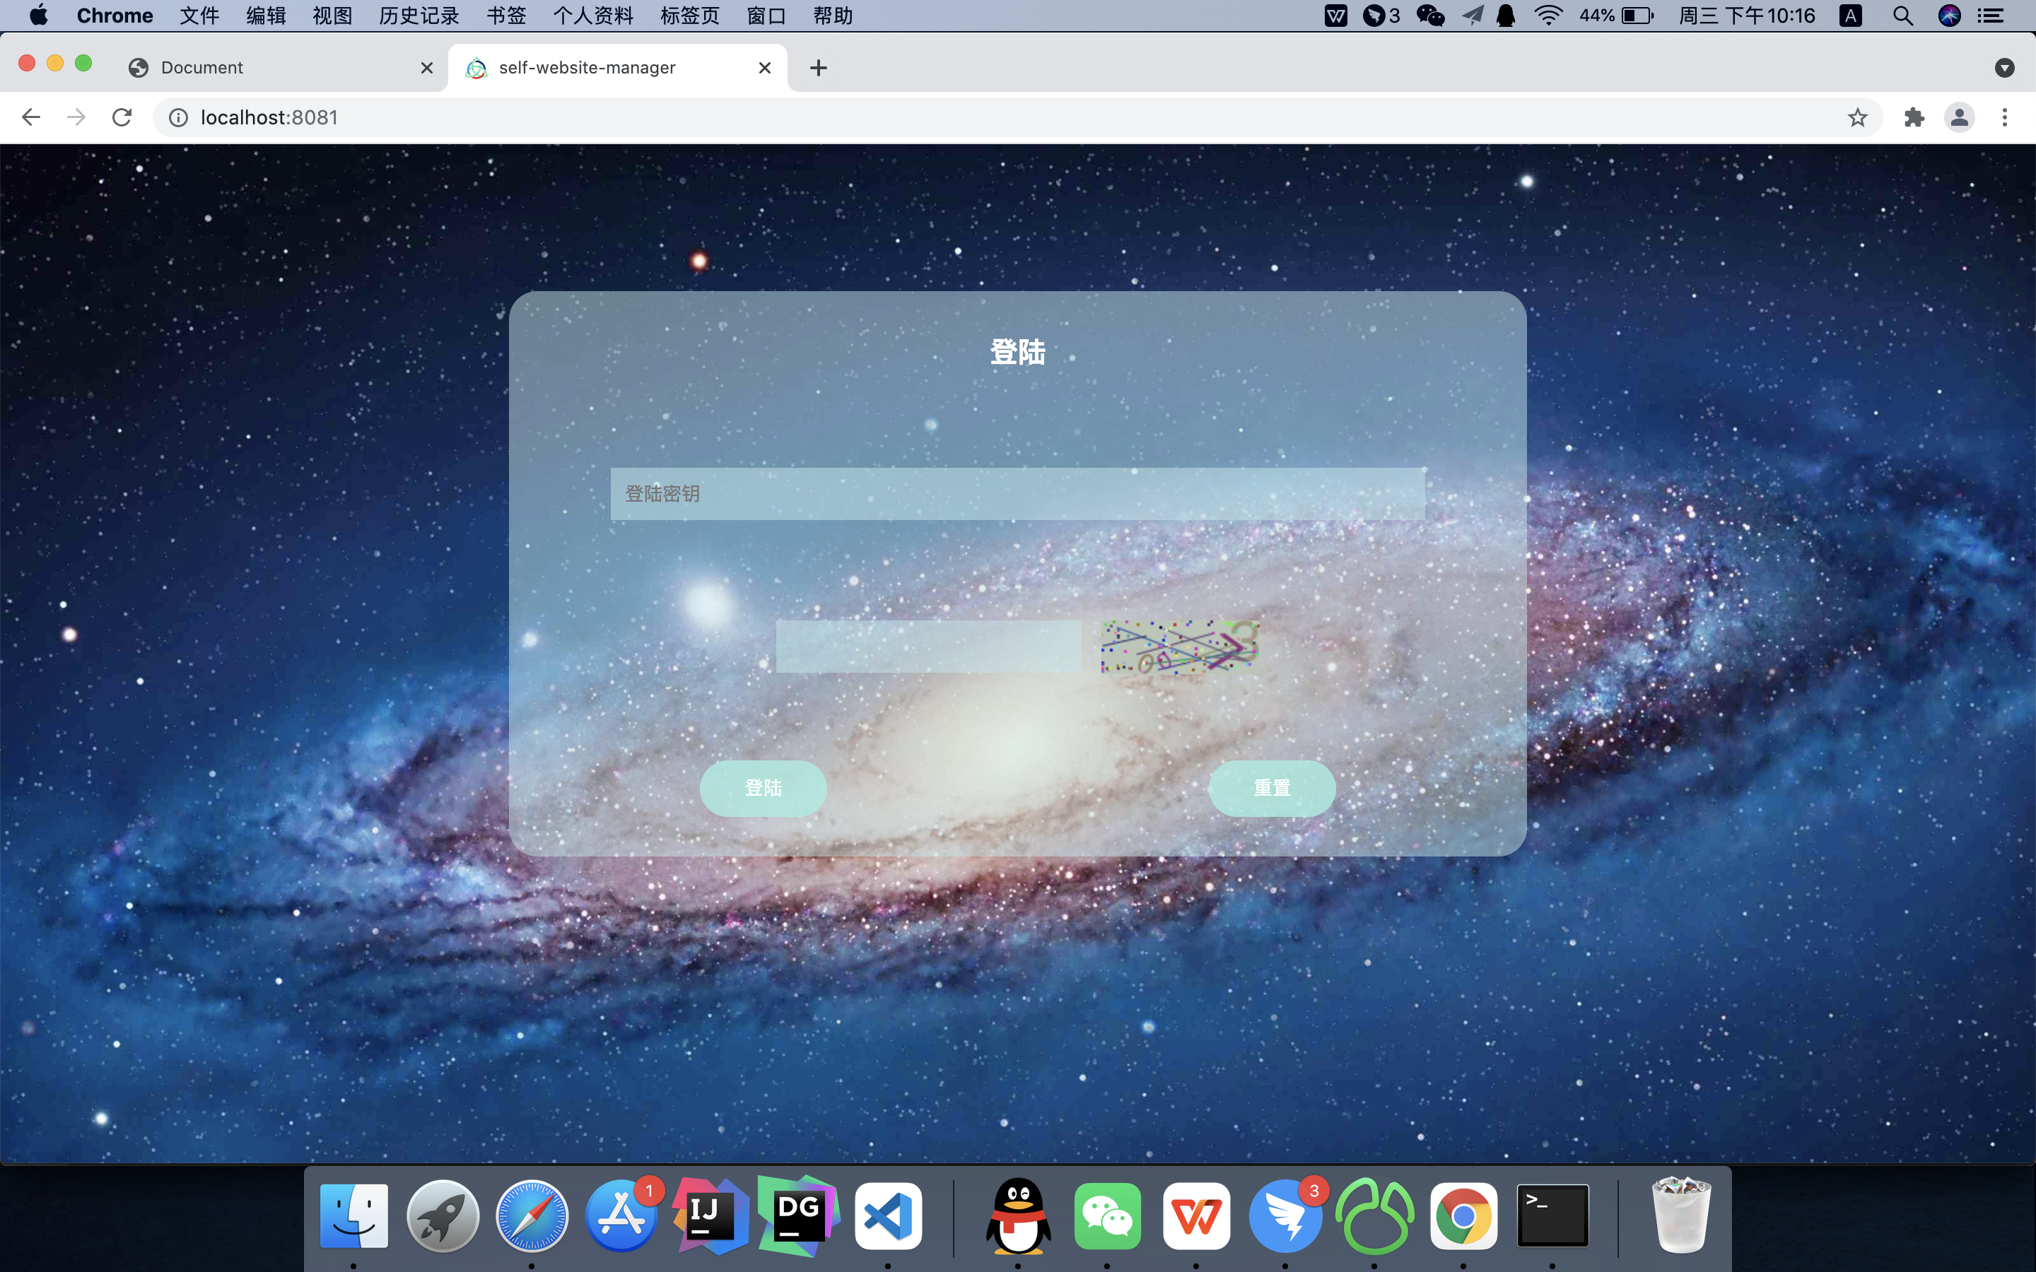The width and height of the screenshot is (2036, 1272).
Task: Open a new browser tab
Action: coord(819,67)
